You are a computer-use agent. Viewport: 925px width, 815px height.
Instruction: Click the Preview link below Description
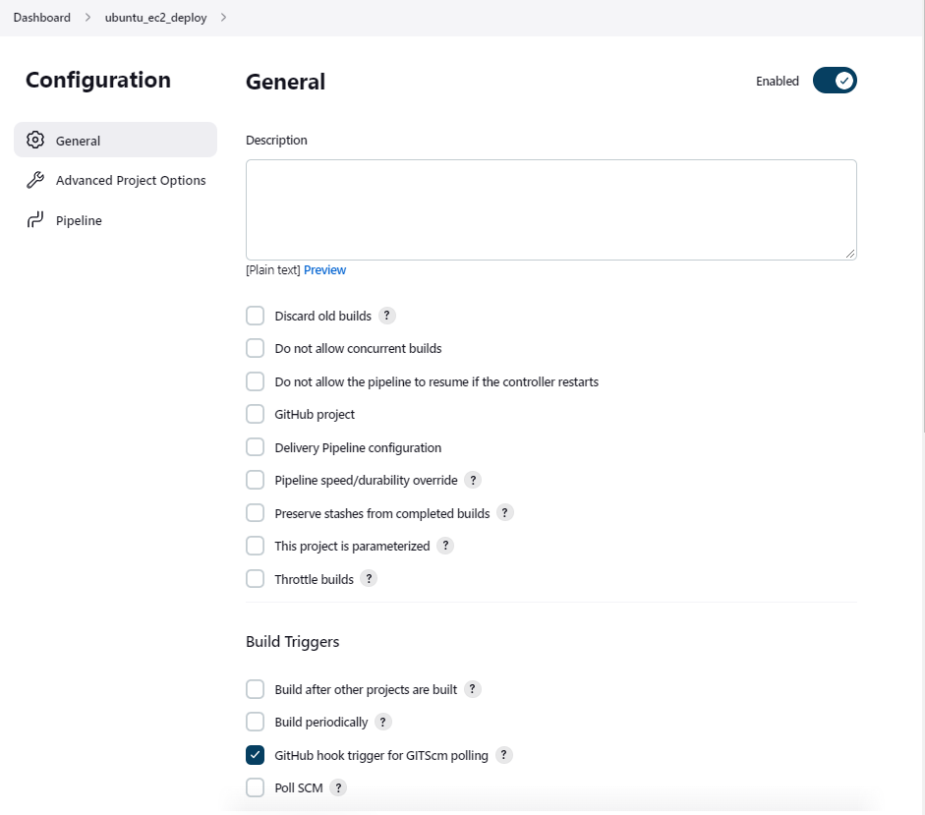point(324,269)
